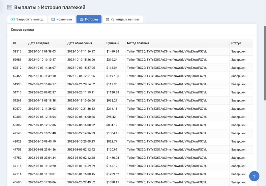Click the wallet icon on Кошельки tab
The width and height of the screenshot is (266, 186).
coord(53,19)
